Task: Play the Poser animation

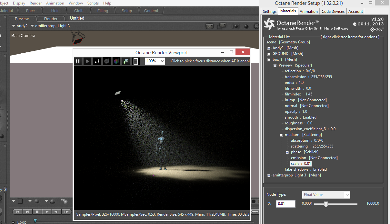Action: [47, 212]
